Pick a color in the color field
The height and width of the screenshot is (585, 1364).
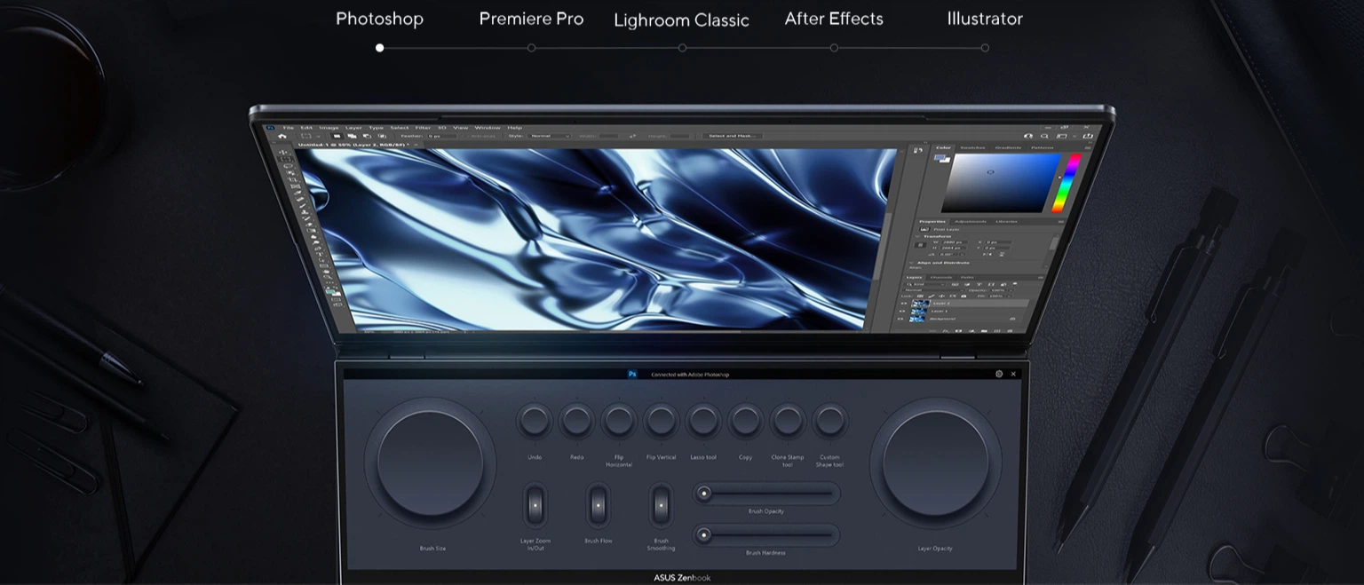pyautogui.click(x=1001, y=183)
